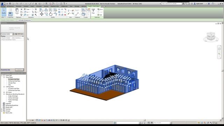Viewport: 224px width, 126px height.
Task: Click the Rotate tool icon
Action: (51, 14)
